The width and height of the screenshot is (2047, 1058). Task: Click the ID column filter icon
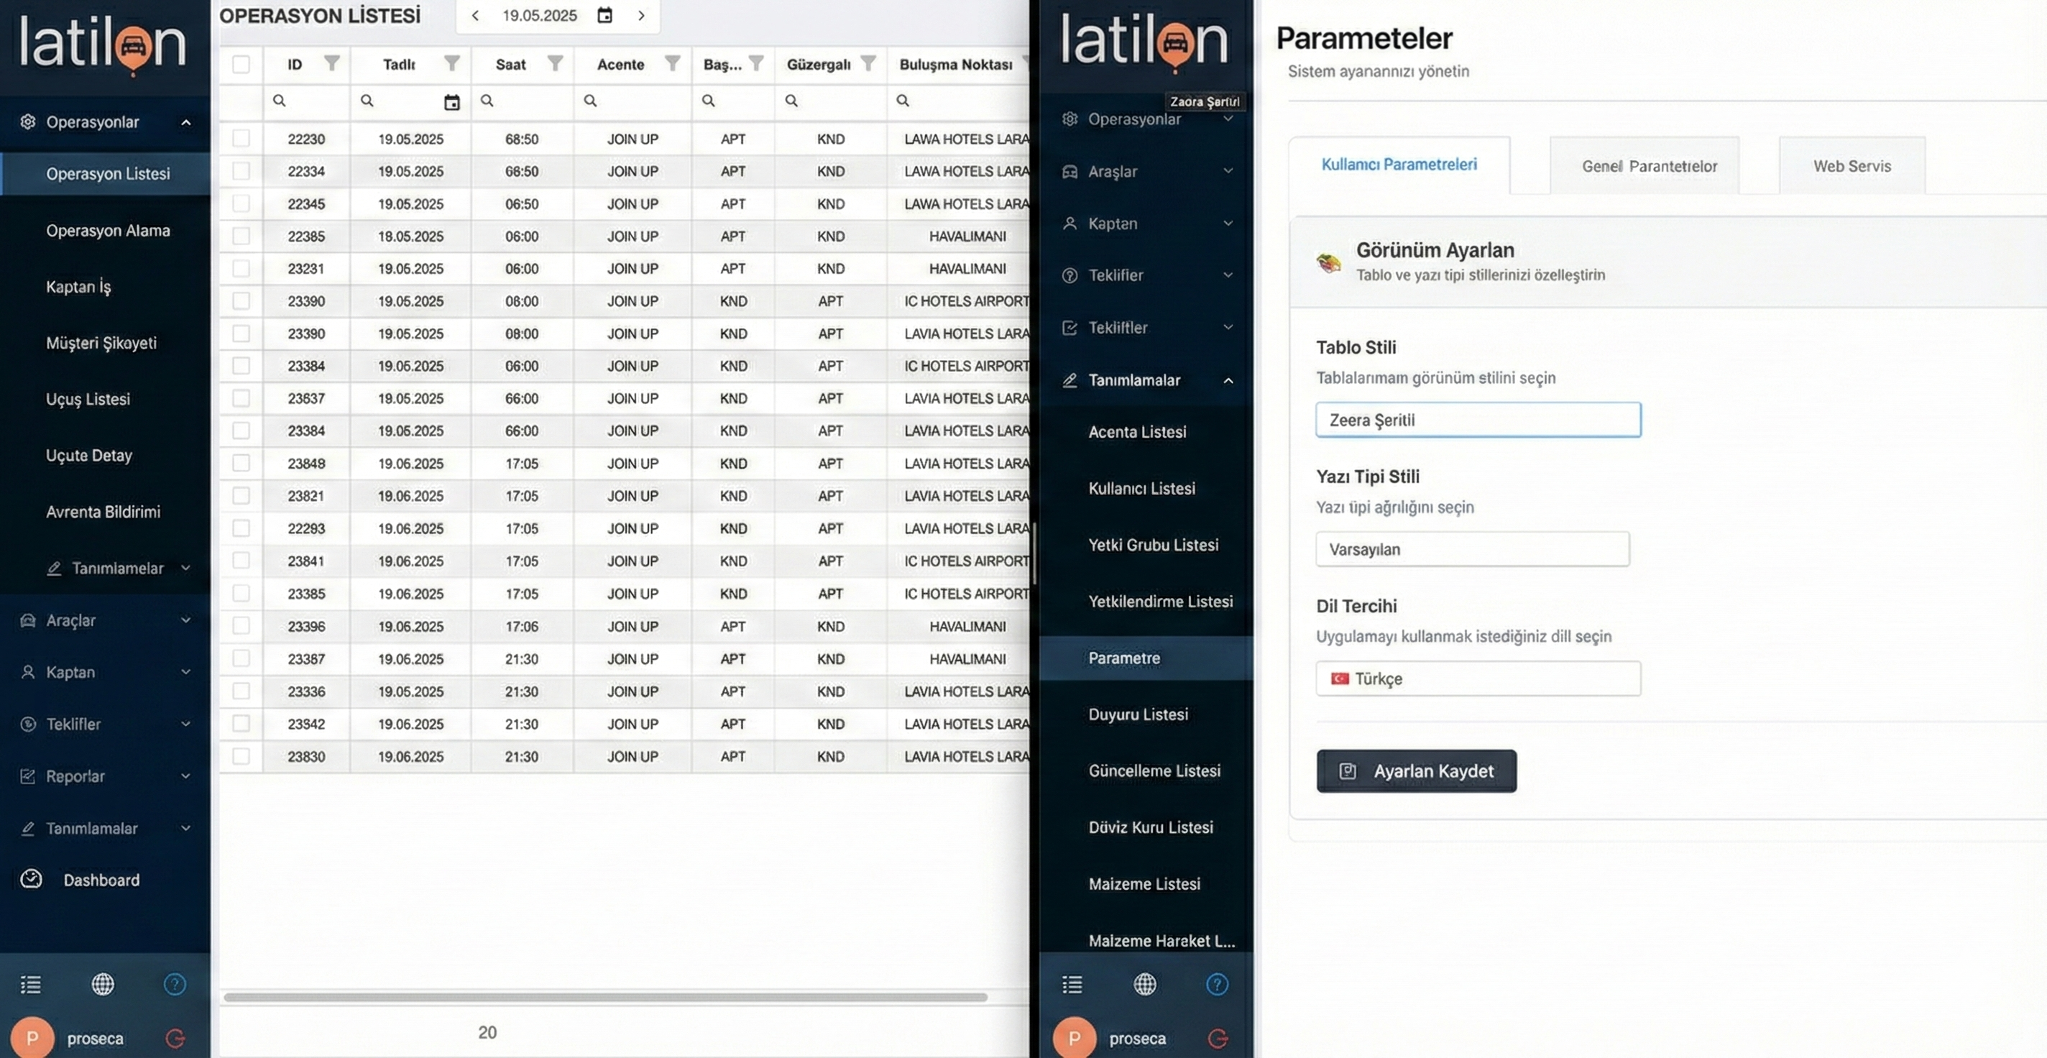coord(332,63)
